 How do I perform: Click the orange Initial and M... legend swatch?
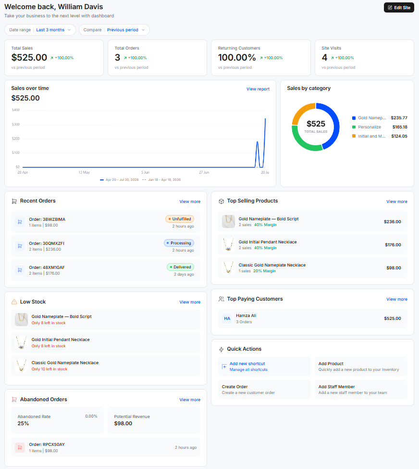(x=354, y=136)
